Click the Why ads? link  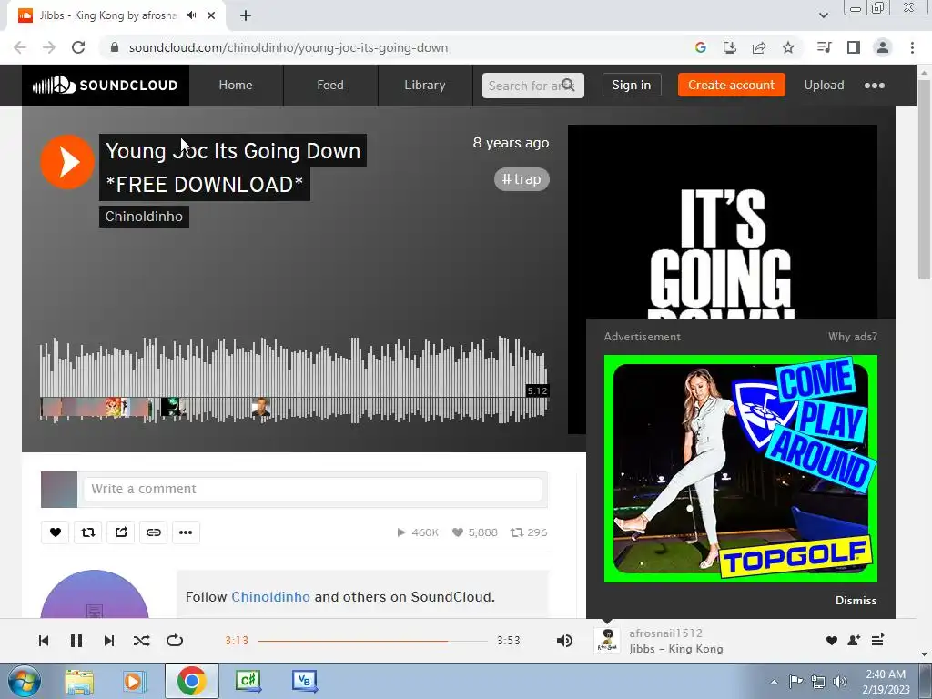(x=852, y=337)
